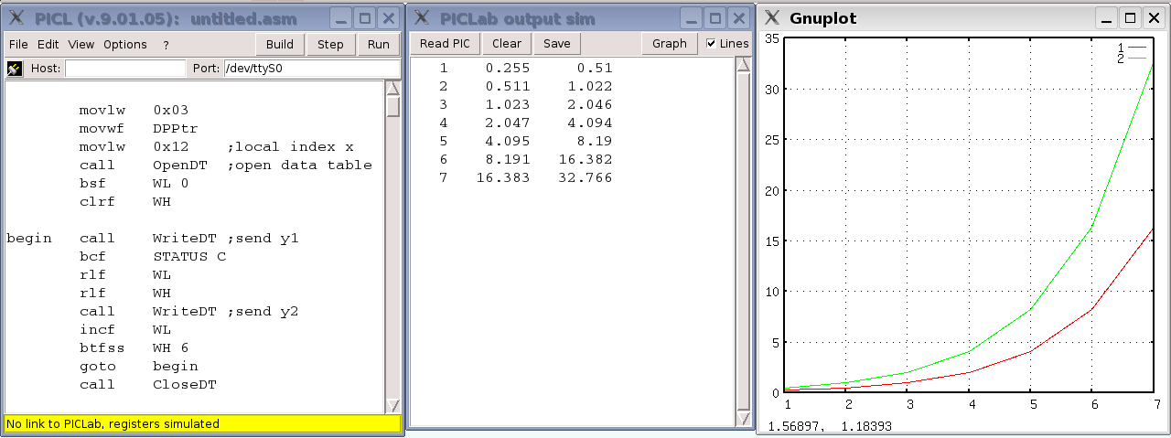Uncheck the Lines checkbox
The height and width of the screenshot is (438, 1171).
click(712, 44)
